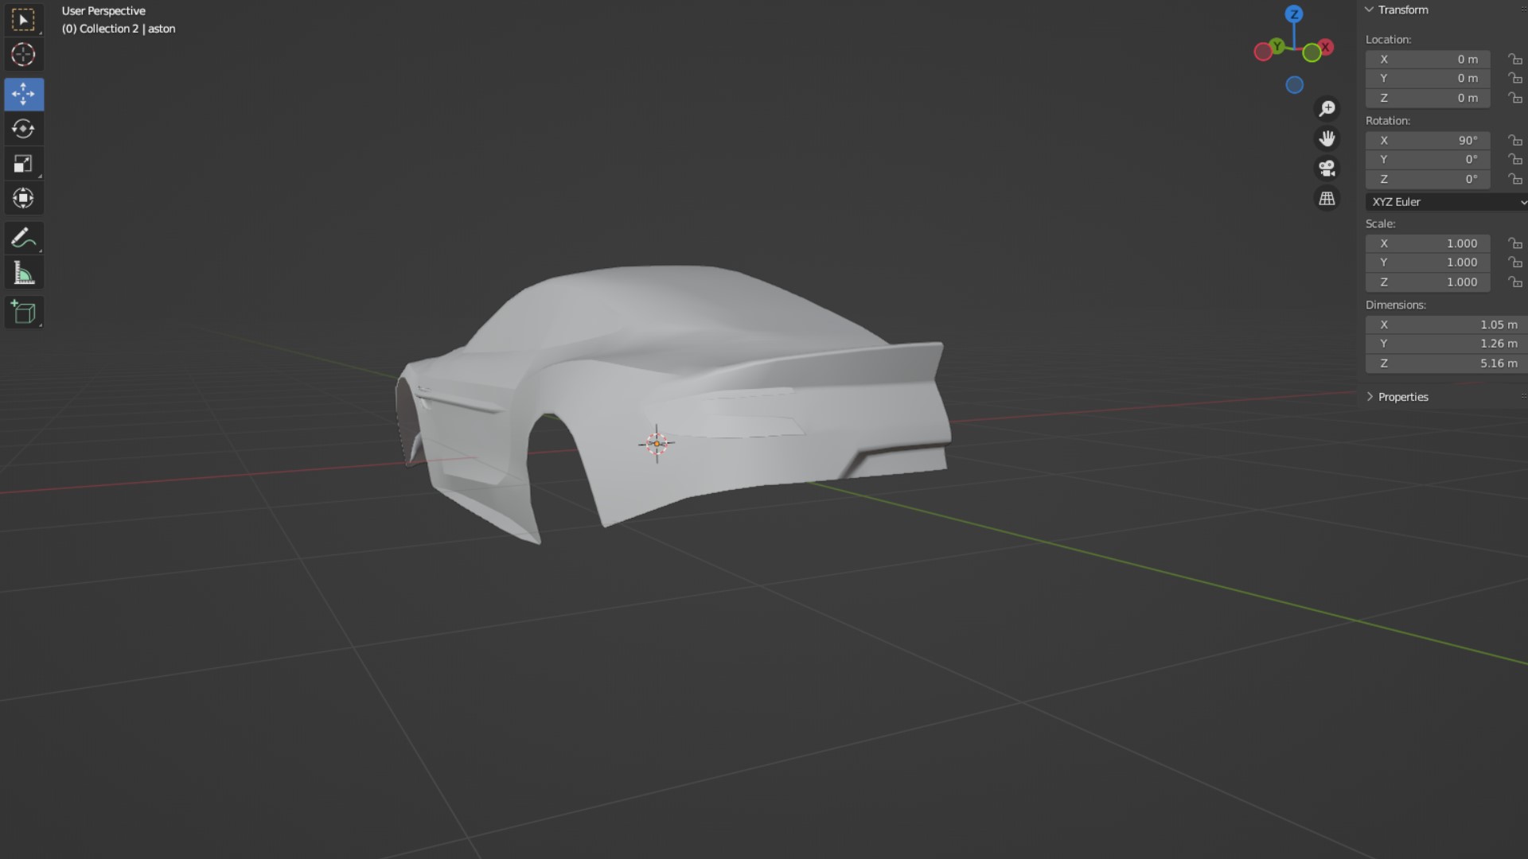Lock the Scale Y value
Screen dimensions: 1528x859
click(1514, 262)
